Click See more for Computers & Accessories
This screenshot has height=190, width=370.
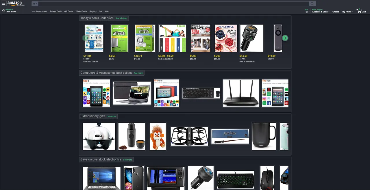pos(138,73)
